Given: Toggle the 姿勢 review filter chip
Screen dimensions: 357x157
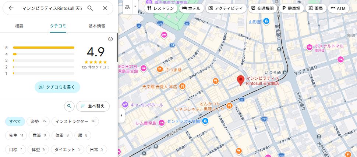Looking at the screenshot, I should point(38,122).
